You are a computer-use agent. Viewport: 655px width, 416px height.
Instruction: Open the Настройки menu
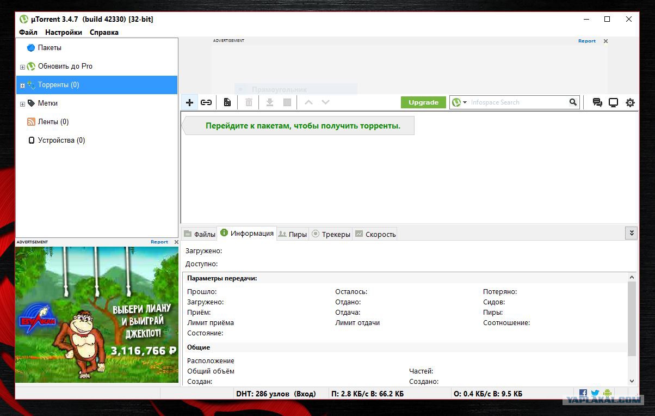[64, 32]
